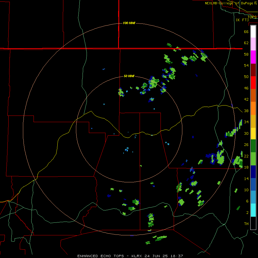
Task: Click the 42 value on the legend
Action: (x=246, y=99)
